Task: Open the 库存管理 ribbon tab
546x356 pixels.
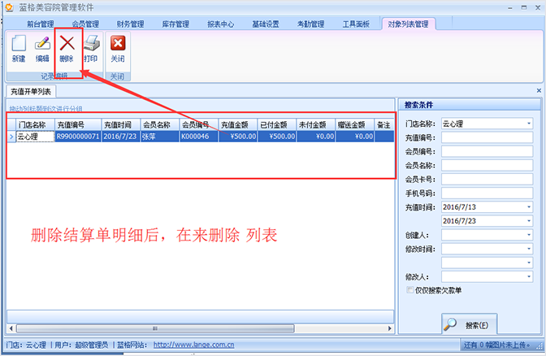Action: coord(175,24)
